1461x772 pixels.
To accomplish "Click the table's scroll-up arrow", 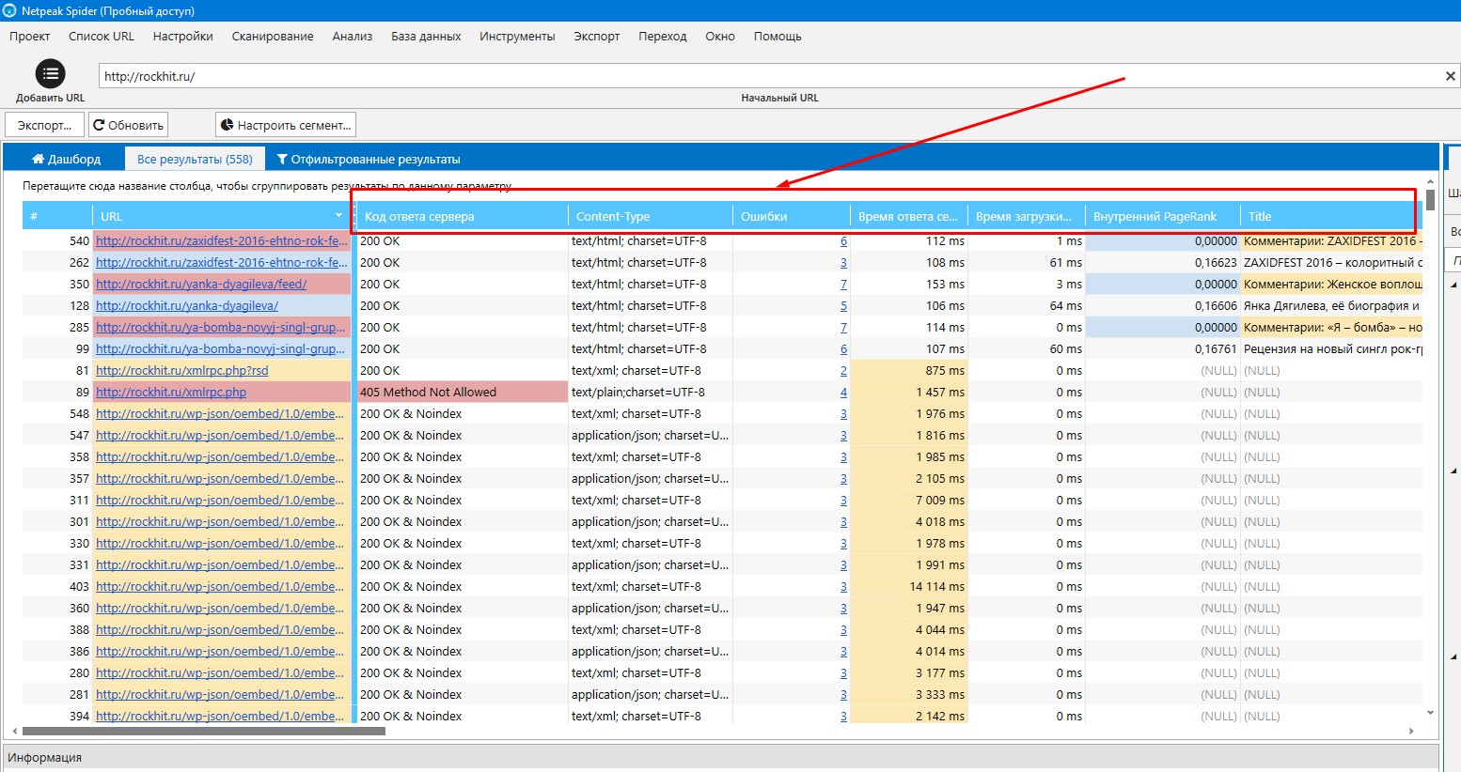I will point(1430,182).
